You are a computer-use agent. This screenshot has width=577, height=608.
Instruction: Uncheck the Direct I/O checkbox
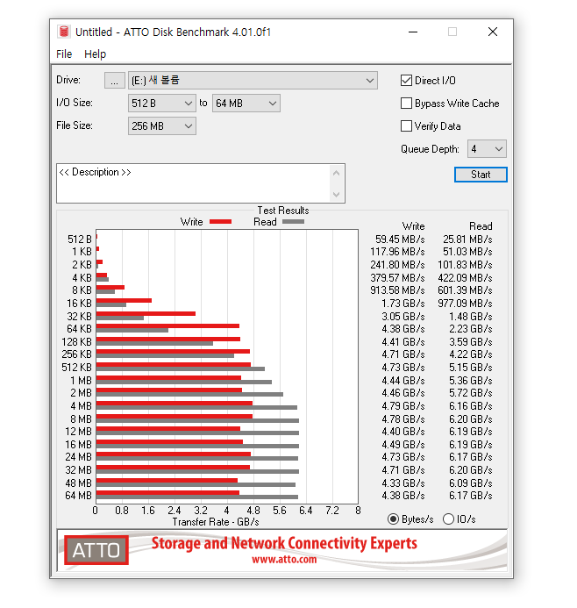point(406,80)
